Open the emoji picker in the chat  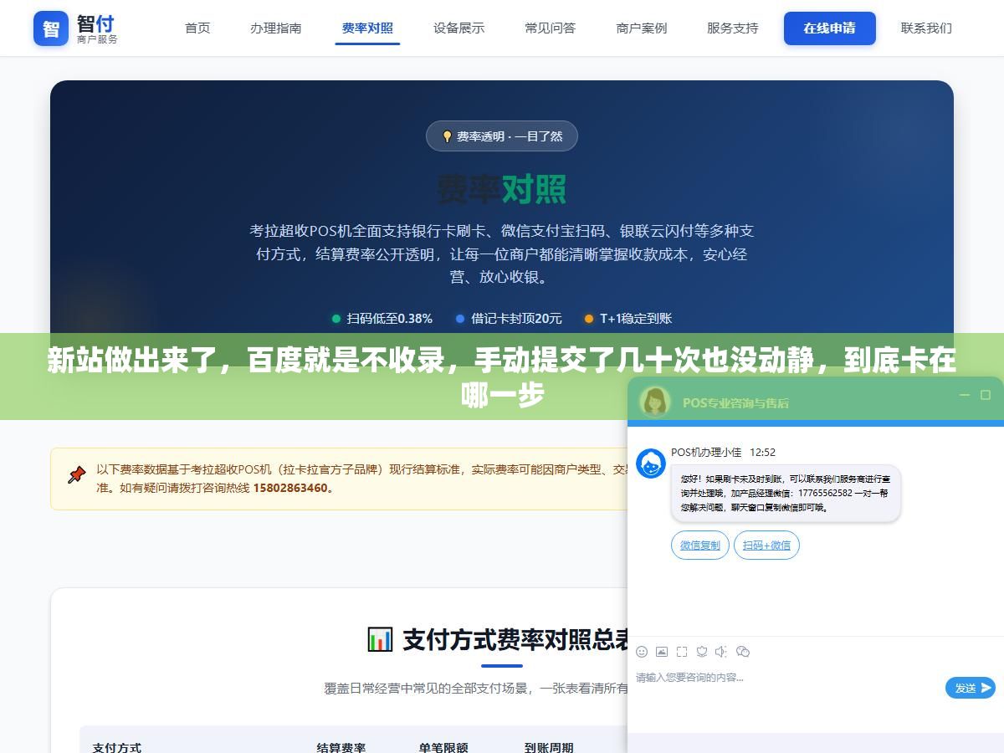click(642, 652)
